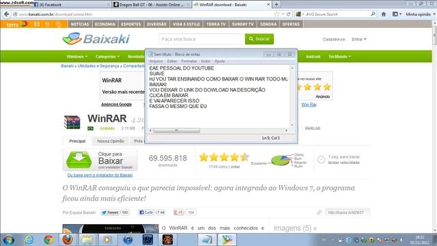Viewport: 437px width, 246px height.
Task: Open the Windows Start orb
Action: (x=9, y=240)
